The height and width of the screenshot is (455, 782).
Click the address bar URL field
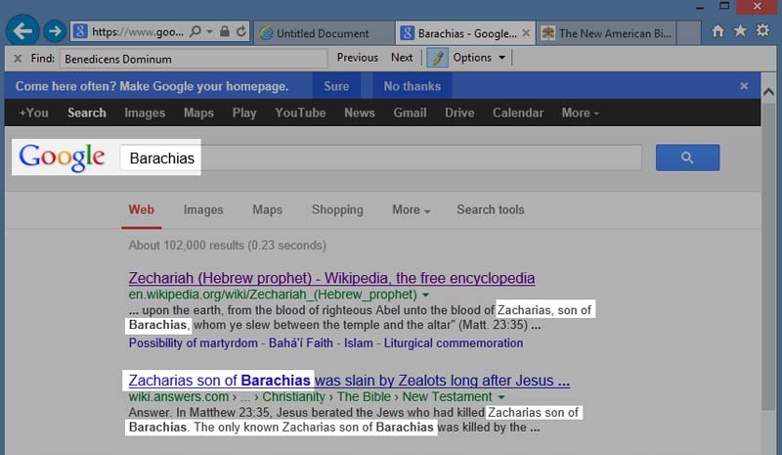137,32
